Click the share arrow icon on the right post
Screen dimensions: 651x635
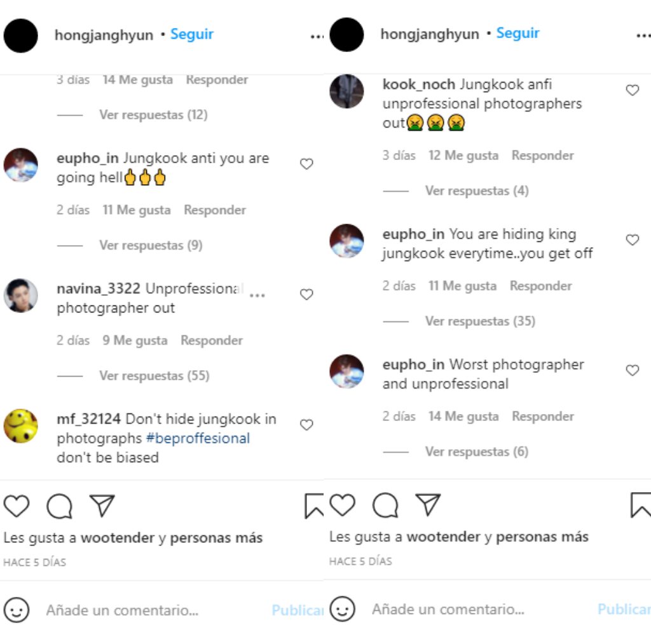click(x=427, y=505)
